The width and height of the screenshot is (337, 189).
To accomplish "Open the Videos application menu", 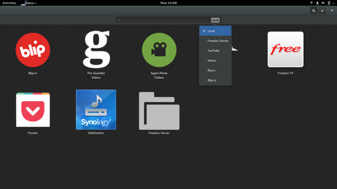I will [x=30, y=3].
